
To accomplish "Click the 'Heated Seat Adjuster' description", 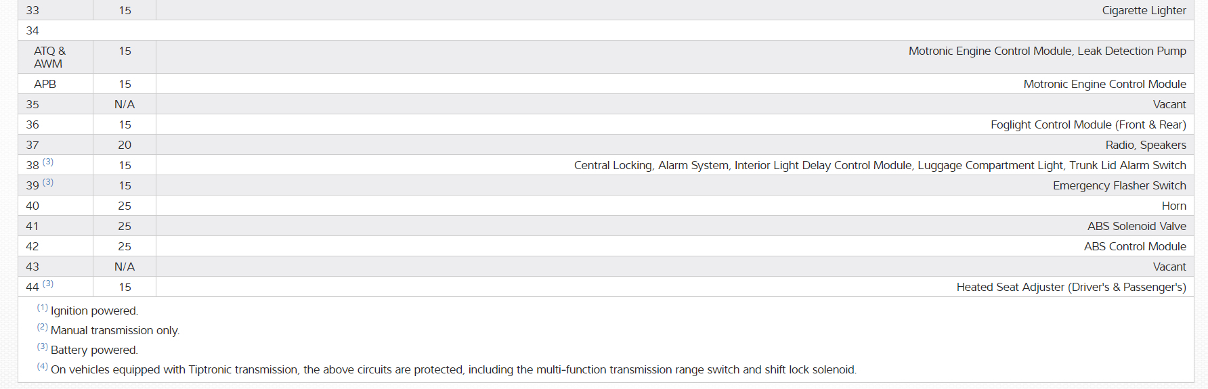I will click(1071, 287).
